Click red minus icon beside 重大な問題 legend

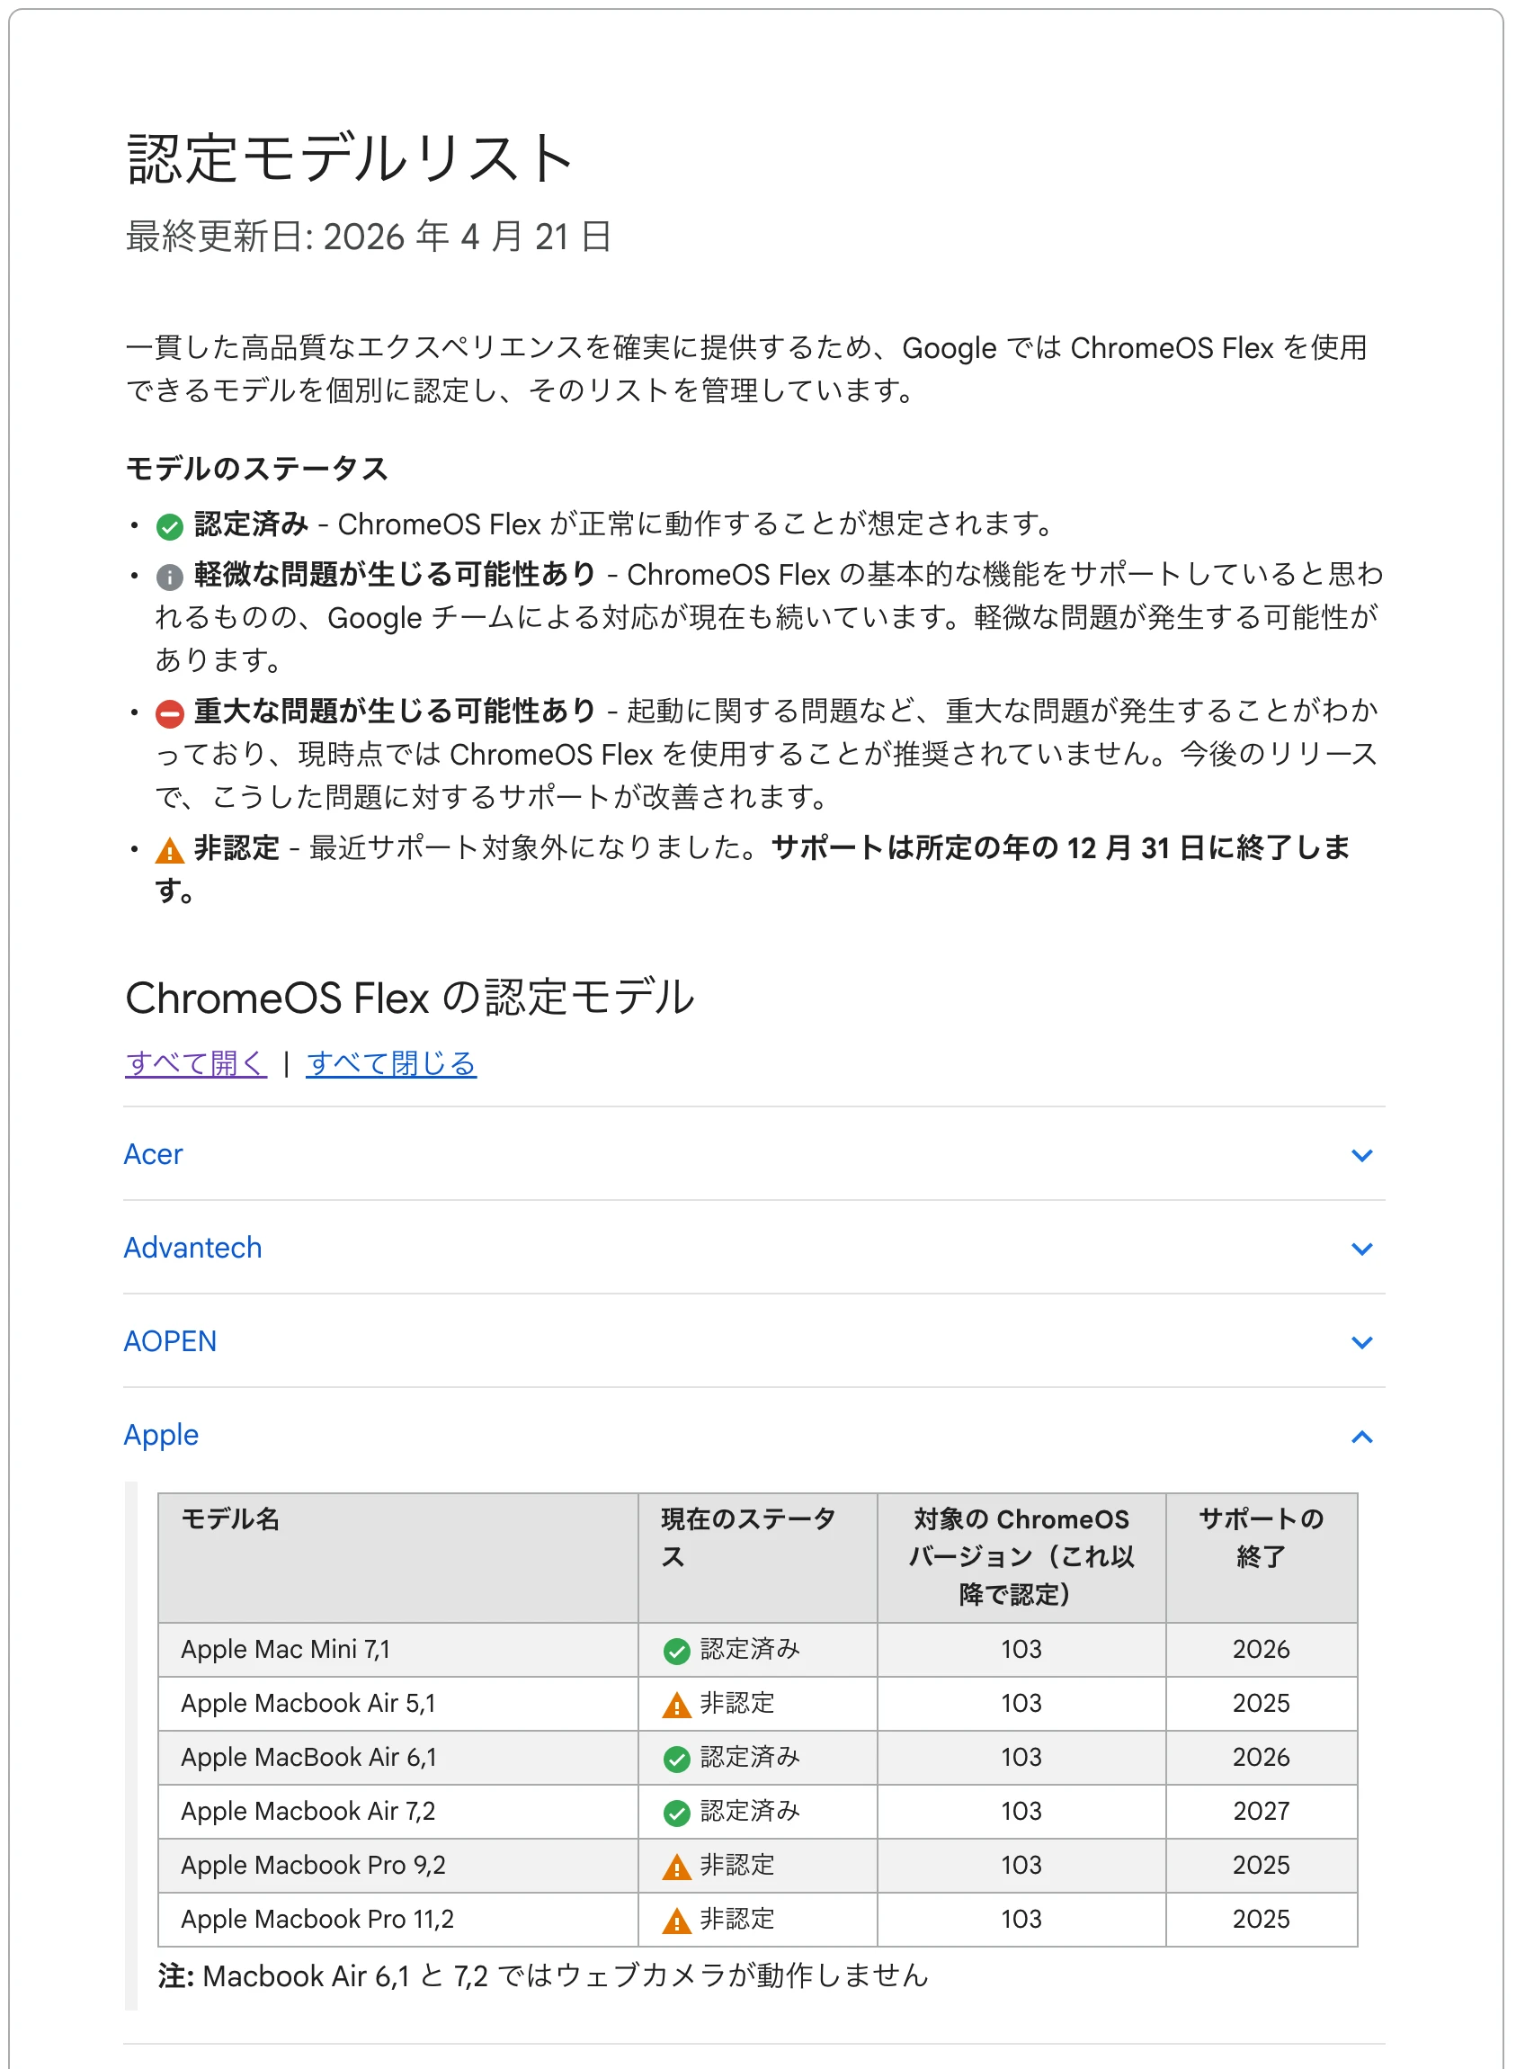[x=170, y=714]
